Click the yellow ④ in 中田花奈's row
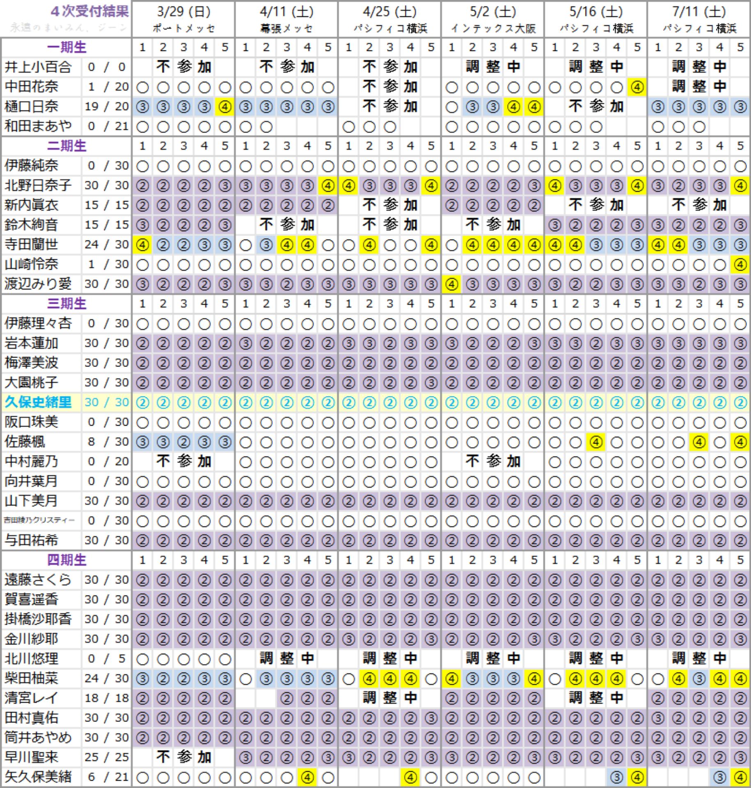751x788 pixels. click(x=637, y=87)
